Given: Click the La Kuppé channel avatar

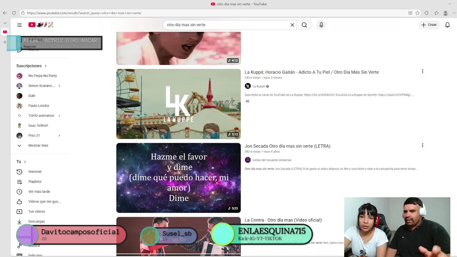Looking at the screenshot, I should pos(248,86).
